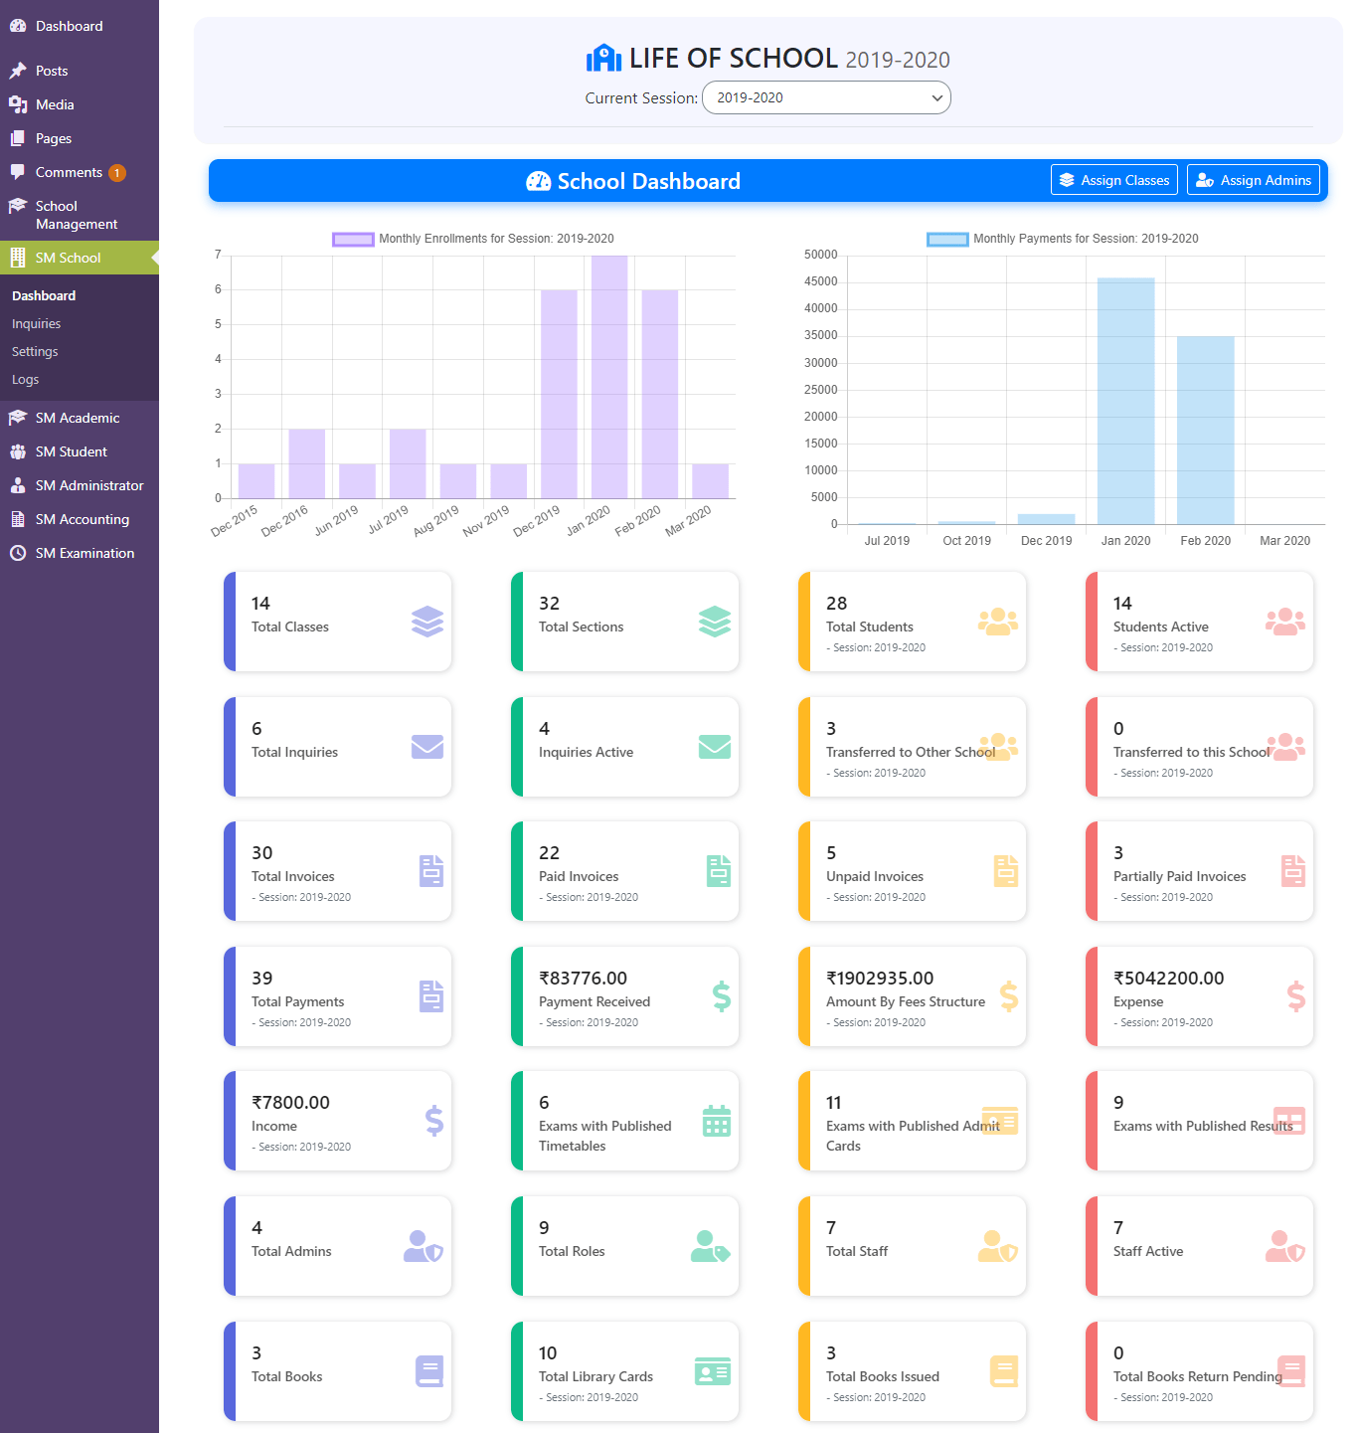This screenshot has width=1358, height=1433.
Task: Click the Total Inquiries envelope icon
Action: 427,747
